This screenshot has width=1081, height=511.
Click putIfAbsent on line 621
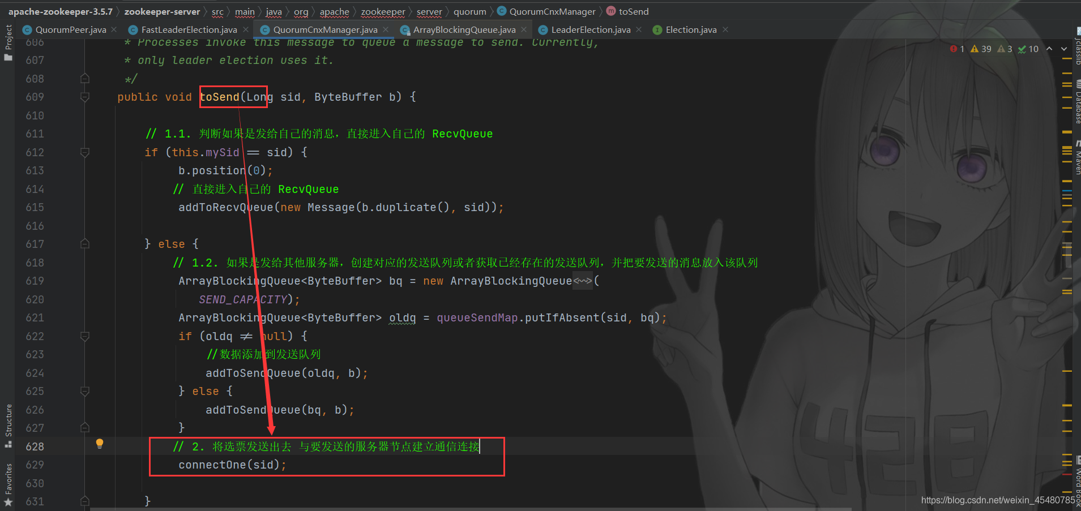[x=562, y=317]
